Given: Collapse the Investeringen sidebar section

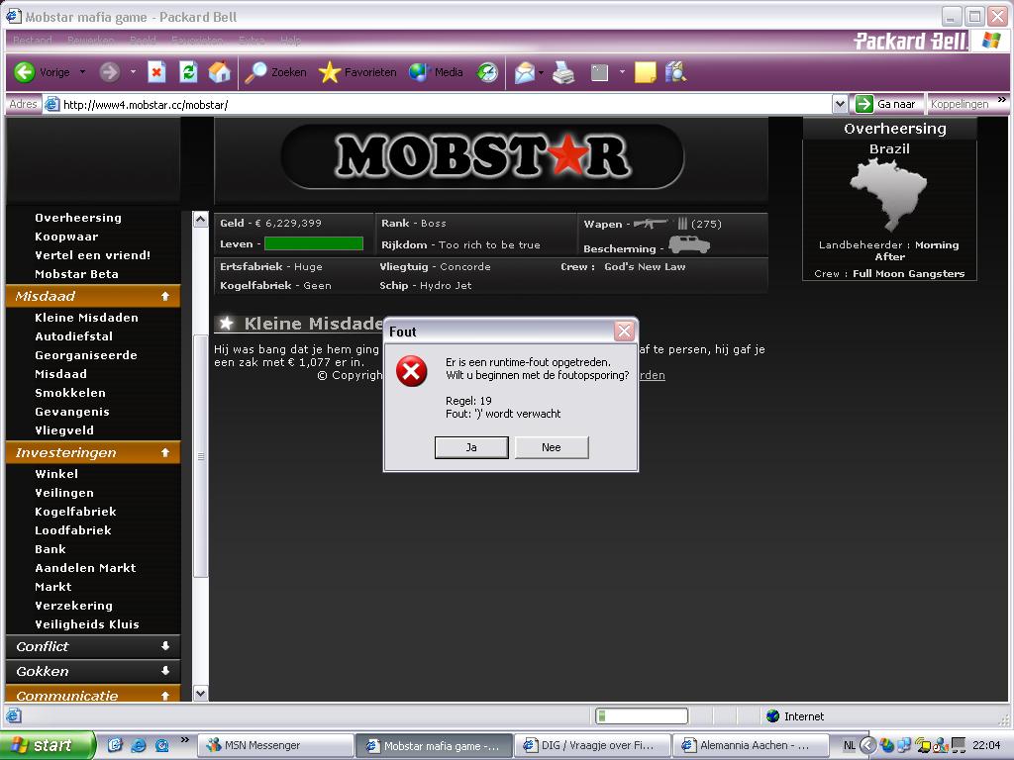Looking at the screenshot, I should (x=164, y=452).
